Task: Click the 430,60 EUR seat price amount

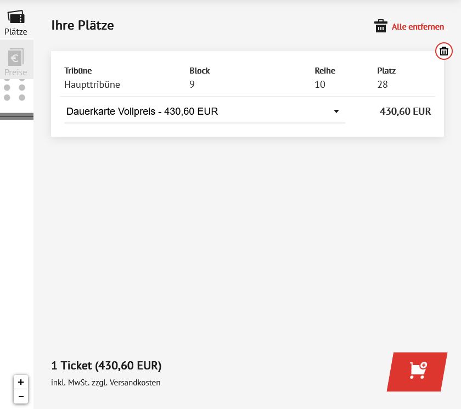Action: click(x=405, y=111)
